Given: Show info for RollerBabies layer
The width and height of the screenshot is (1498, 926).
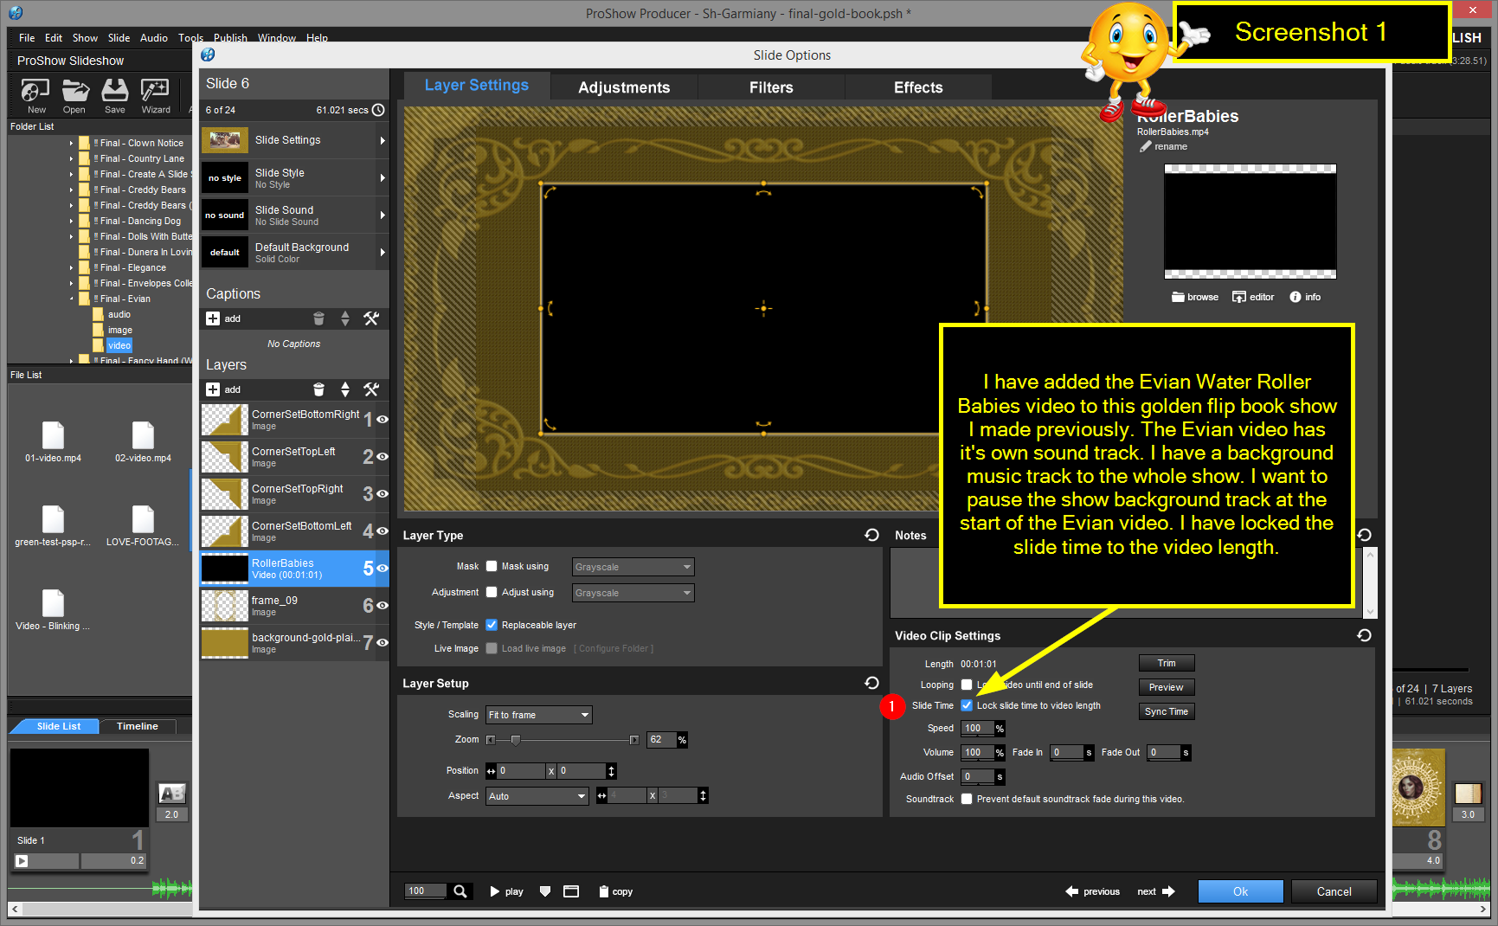Looking at the screenshot, I should (1305, 297).
